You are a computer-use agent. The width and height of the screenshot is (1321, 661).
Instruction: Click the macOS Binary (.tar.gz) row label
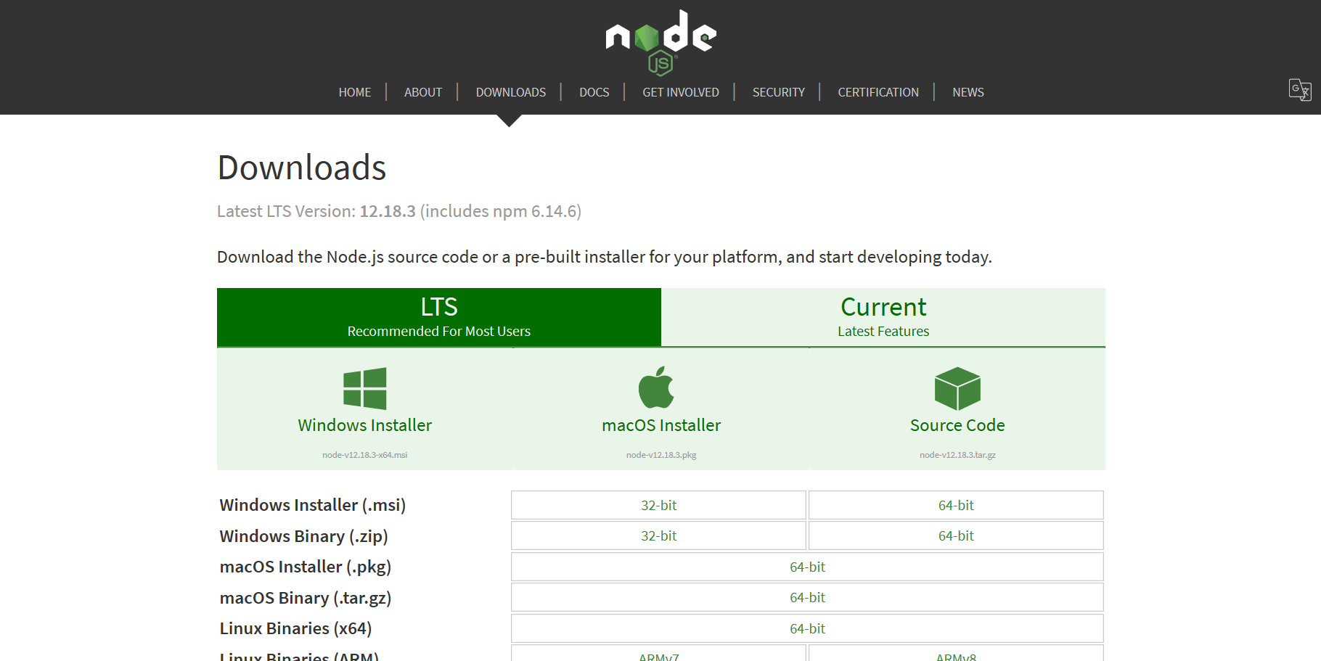[306, 598]
